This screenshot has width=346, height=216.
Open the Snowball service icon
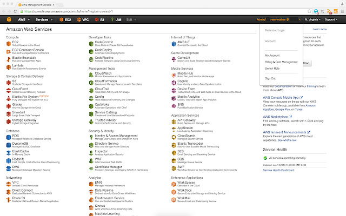(x=9, y=114)
